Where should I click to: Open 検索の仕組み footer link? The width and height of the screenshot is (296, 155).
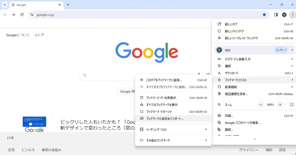(x=51, y=150)
